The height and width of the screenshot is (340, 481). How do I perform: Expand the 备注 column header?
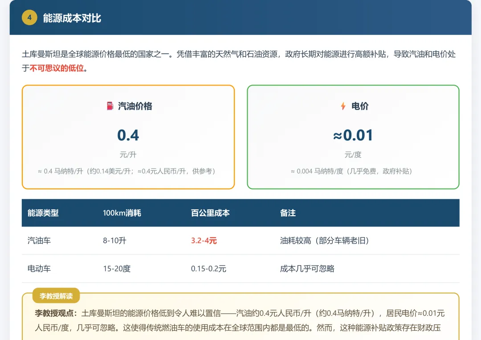click(289, 213)
